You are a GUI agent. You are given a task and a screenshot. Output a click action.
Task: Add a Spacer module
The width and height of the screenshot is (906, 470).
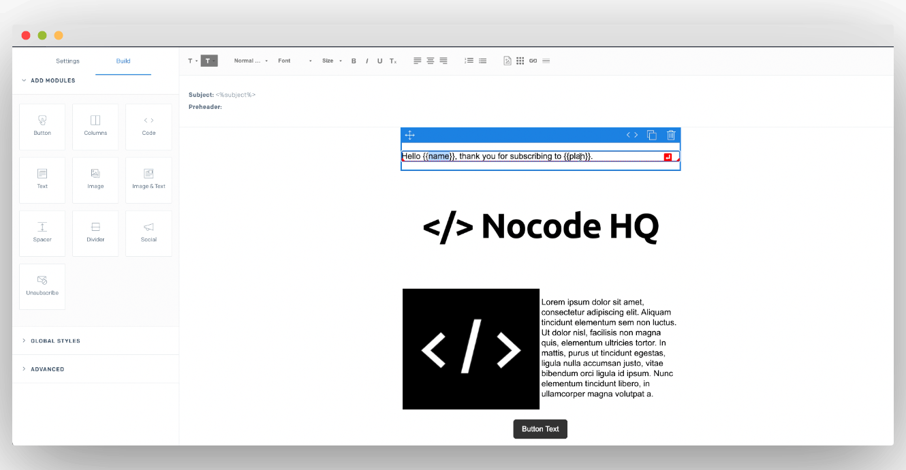click(42, 233)
